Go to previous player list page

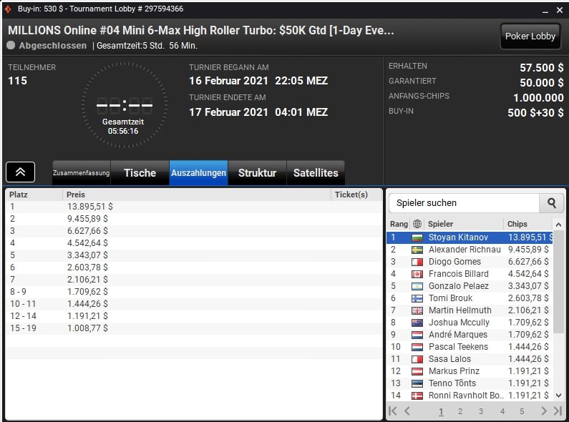[x=407, y=411]
